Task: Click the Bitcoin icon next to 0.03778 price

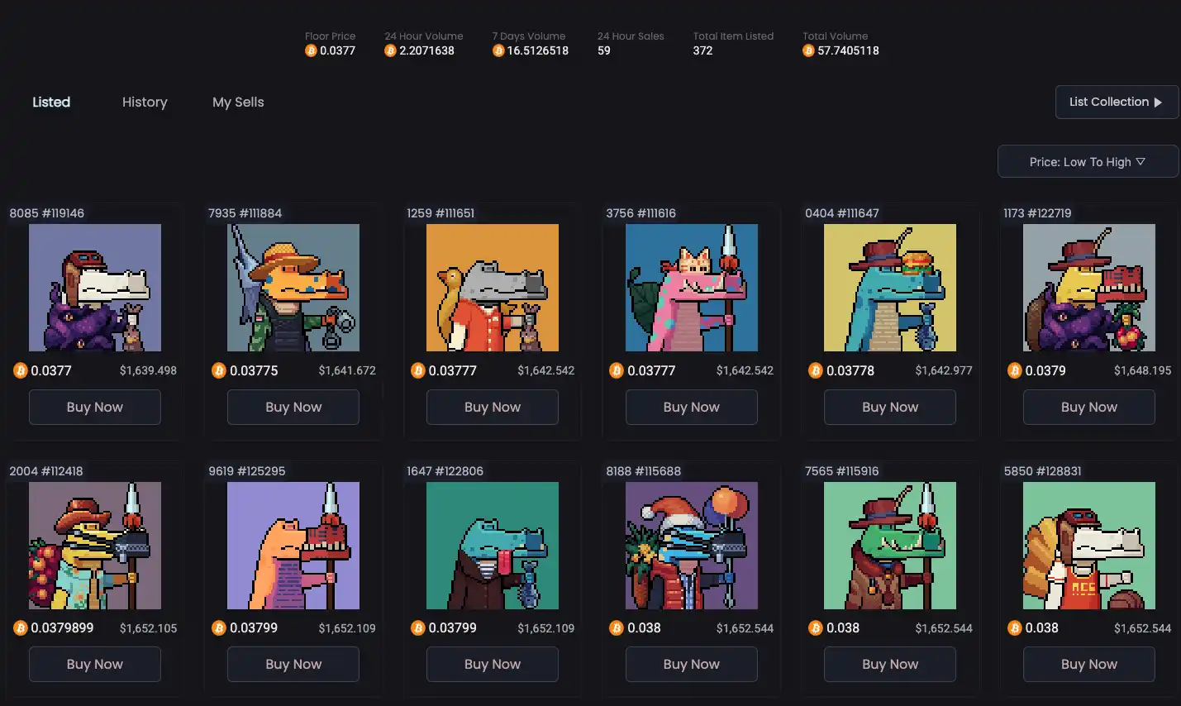Action: pos(816,370)
